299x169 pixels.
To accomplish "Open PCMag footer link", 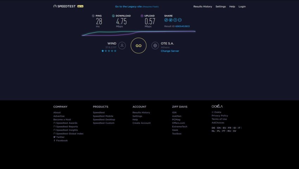I will [x=176, y=120].
